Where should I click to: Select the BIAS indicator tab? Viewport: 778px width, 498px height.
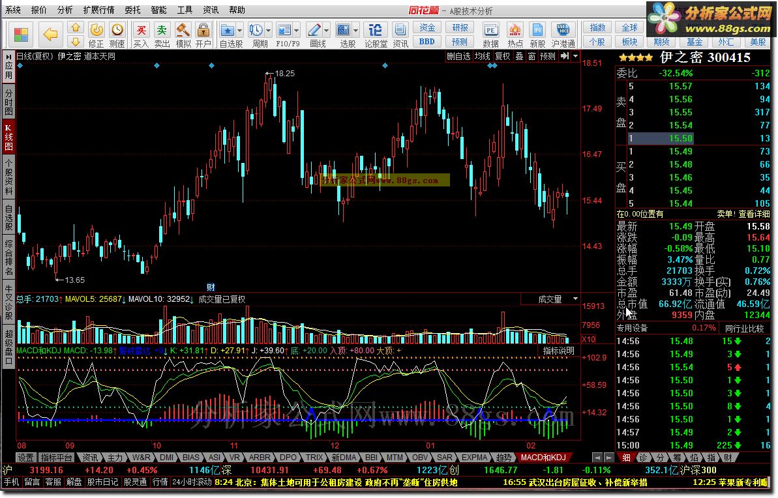click(x=191, y=458)
